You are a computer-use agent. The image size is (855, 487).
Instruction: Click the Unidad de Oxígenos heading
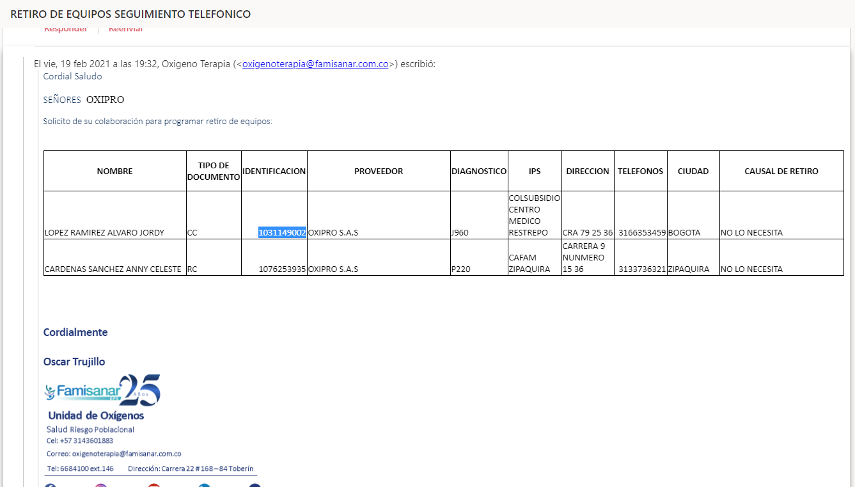click(x=96, y=416)
